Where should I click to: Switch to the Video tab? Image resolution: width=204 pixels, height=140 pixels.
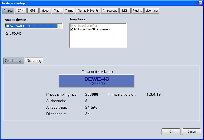tap(45, 11)
